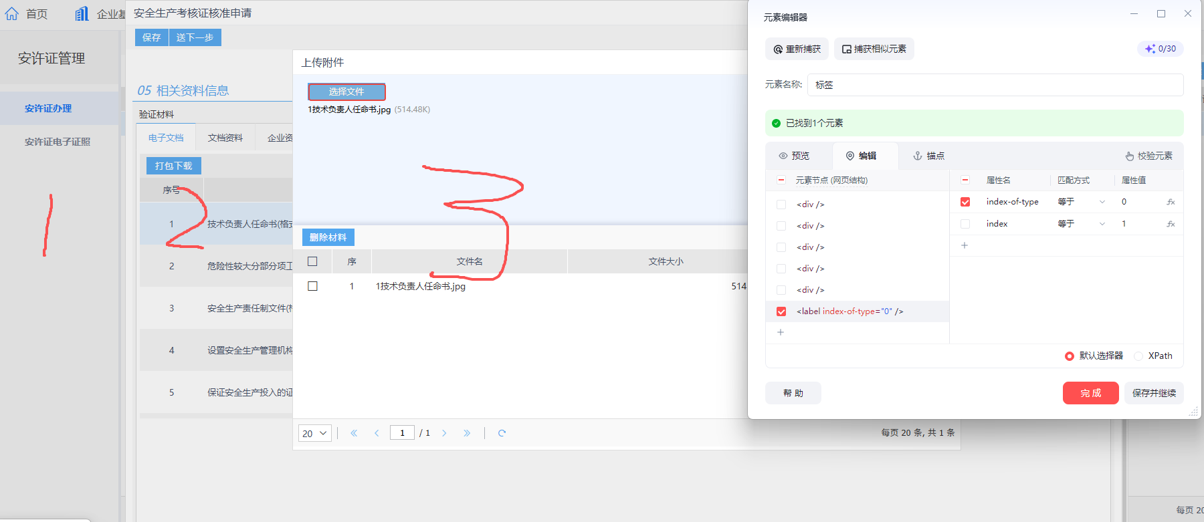Viewport: 1204px width, 522px height.
Task: Maximize the 元素编辑器 window
Action: [1161, 13]
